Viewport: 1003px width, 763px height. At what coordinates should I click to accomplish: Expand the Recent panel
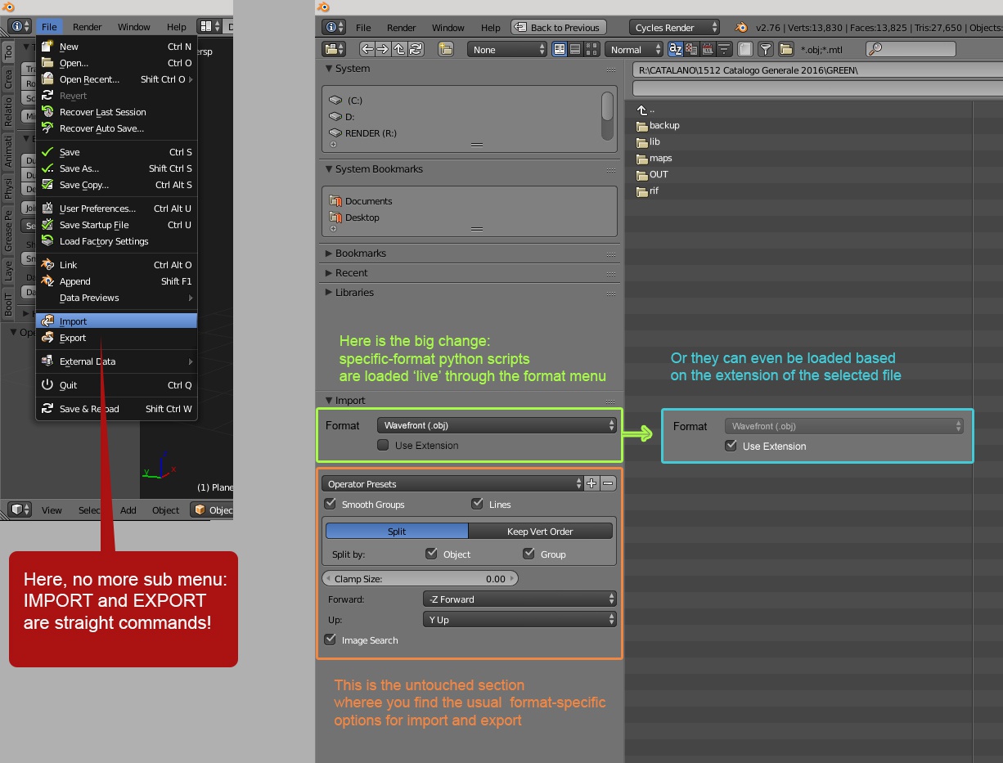tap(351, 273)
